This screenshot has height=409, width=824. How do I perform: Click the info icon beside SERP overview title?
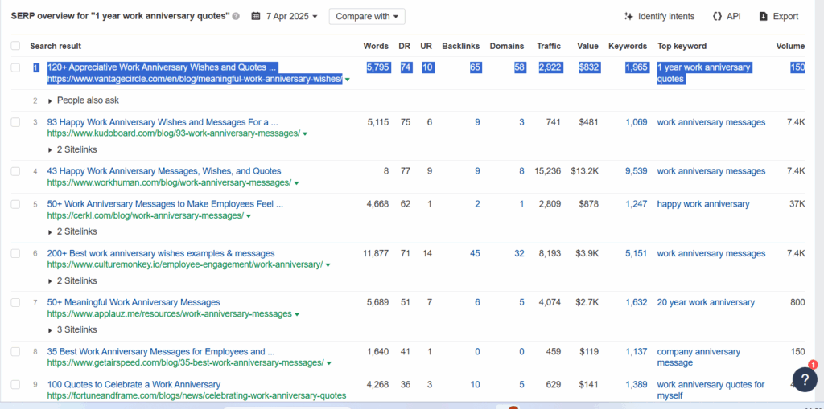click(x=236, y=16)
